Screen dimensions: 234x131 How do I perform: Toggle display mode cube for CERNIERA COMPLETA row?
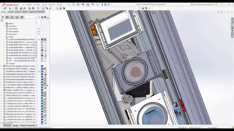tap(42, 90)
